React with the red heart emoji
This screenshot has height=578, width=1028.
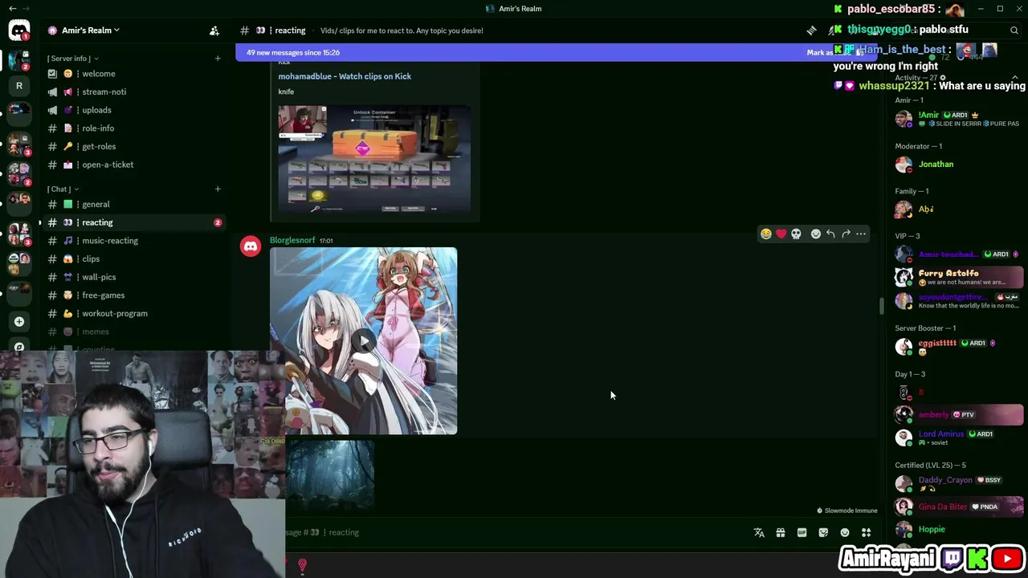click(x=781, y=234)
